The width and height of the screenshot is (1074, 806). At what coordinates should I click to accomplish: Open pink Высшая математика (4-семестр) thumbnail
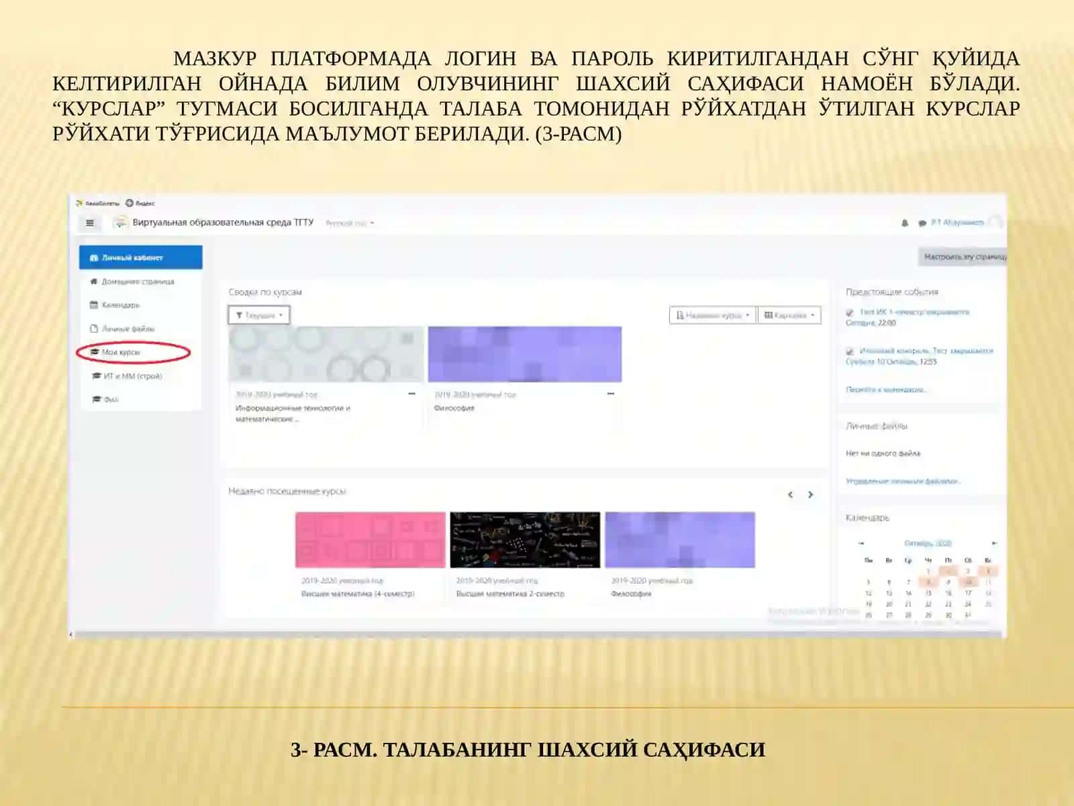click(x=371, y=540)
